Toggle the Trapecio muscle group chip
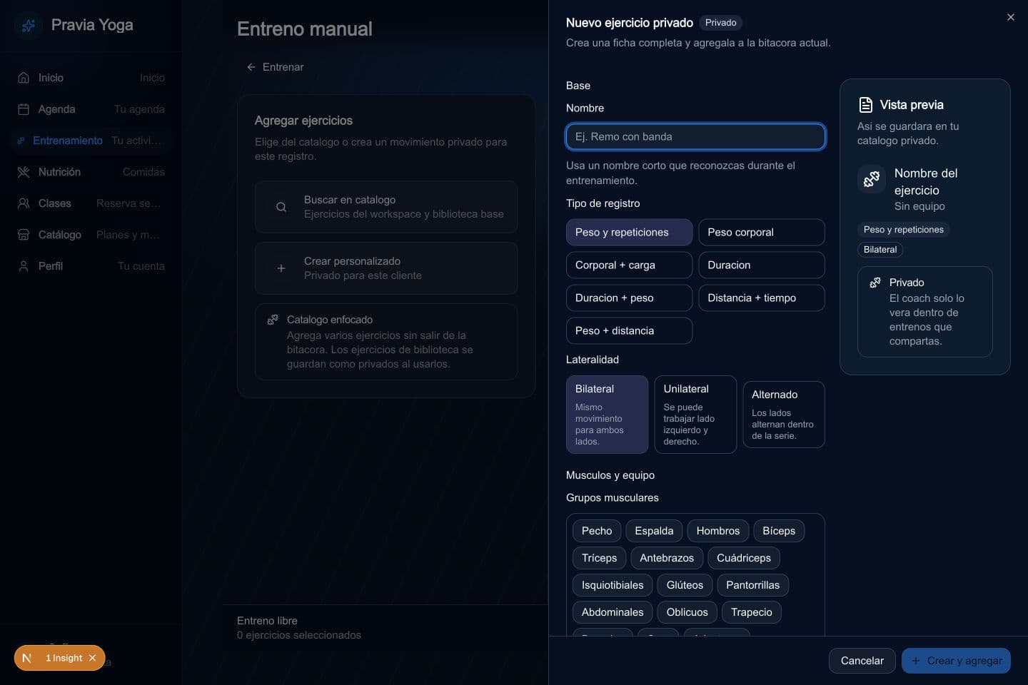The height and width of the screenshot is (685, 1028). 752,612
